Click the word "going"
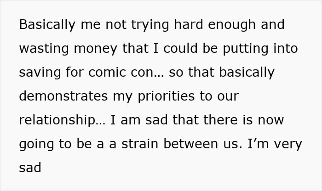 coord(36,144)
